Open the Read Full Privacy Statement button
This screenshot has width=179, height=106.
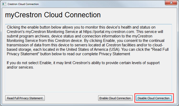tap(25, 98)
